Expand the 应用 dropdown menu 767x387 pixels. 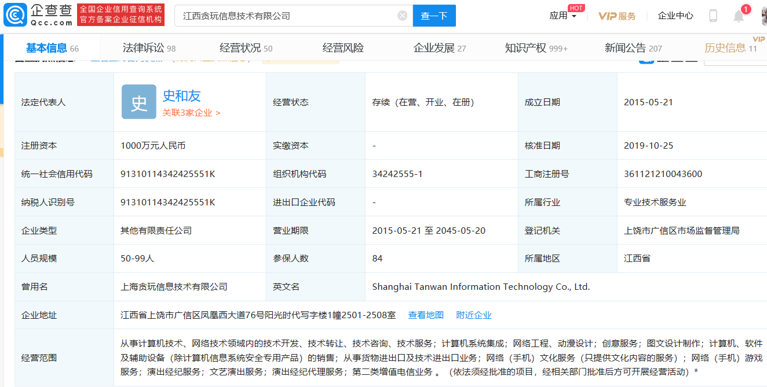pyautogui.click(x=563, y=16)
